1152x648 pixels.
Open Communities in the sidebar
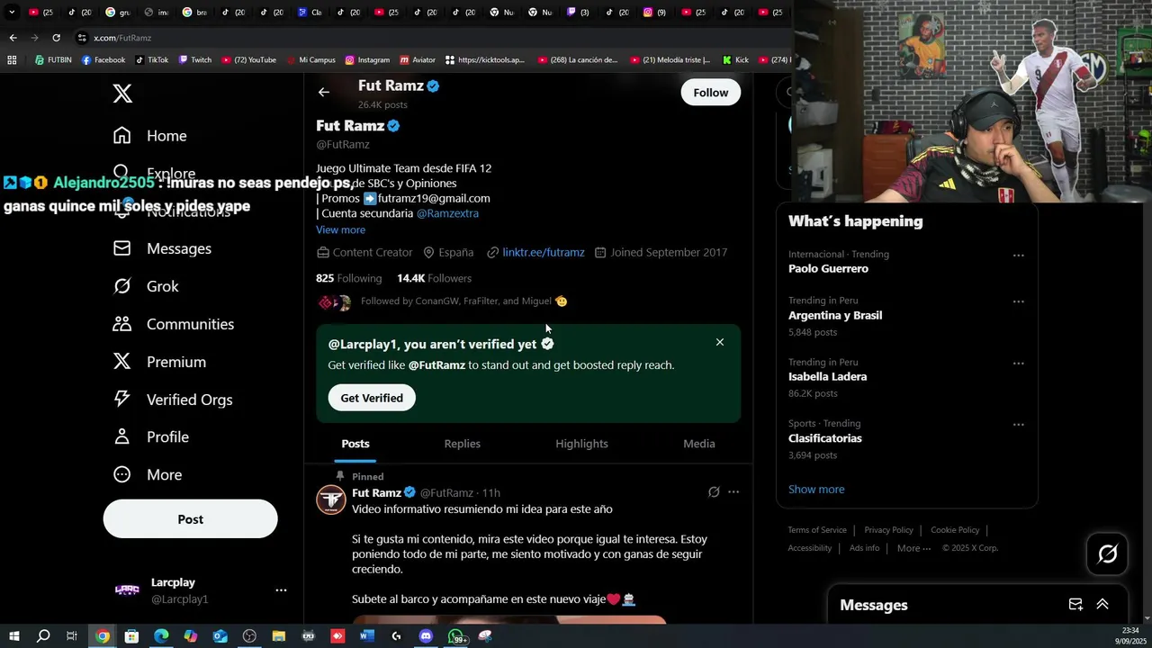[x=173, y=324]
